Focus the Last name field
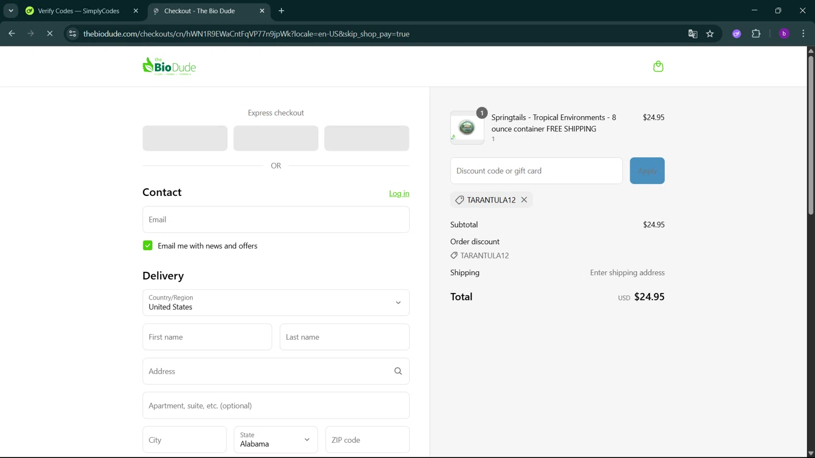The image size is (815, 458). [344, 337]
